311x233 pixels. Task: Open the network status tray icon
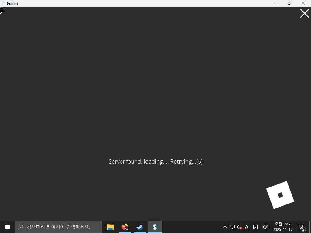(x=232, y=227)
